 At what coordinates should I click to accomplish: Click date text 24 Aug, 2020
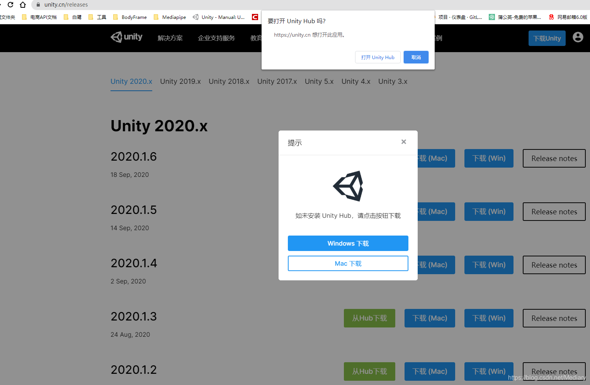[x=130, y=334]
